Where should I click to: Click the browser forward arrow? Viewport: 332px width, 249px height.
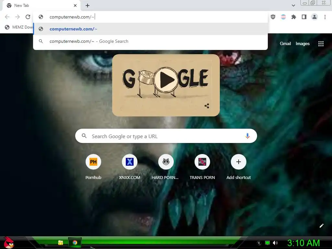18,17
